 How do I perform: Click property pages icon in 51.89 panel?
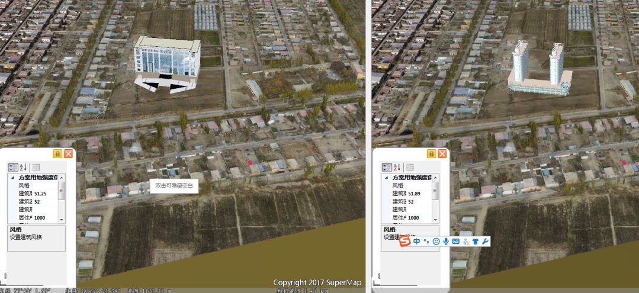[x=410, y=168]
